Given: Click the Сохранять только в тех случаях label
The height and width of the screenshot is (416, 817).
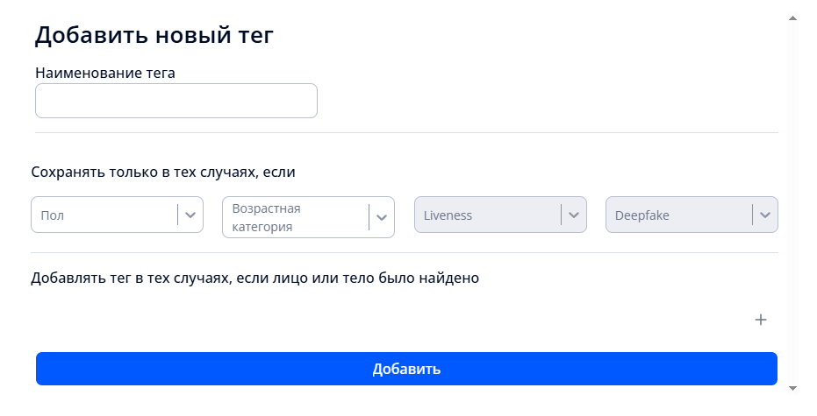Looking at the screenshot, I should [163, 173].
